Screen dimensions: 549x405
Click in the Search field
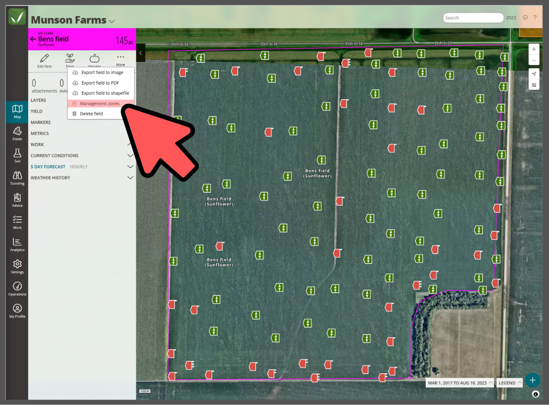[x=473, y=18]
